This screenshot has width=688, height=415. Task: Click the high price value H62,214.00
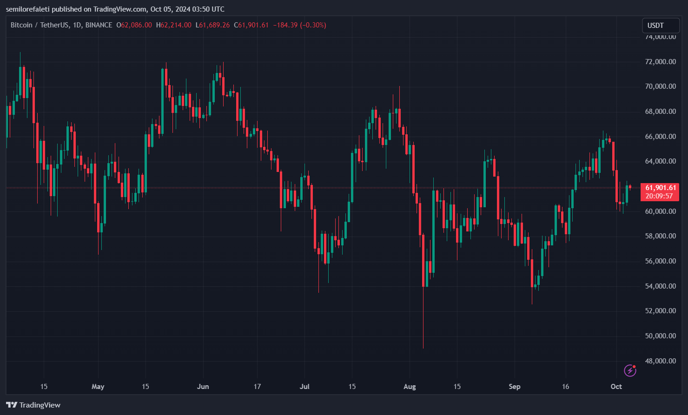click(x=173, y=25)
